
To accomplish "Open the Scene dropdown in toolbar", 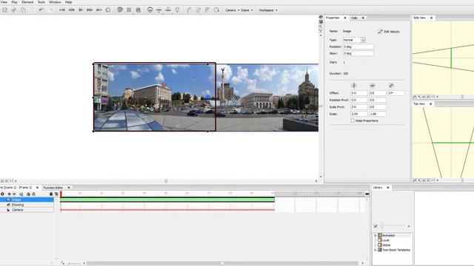I will [x=247, y=10].
